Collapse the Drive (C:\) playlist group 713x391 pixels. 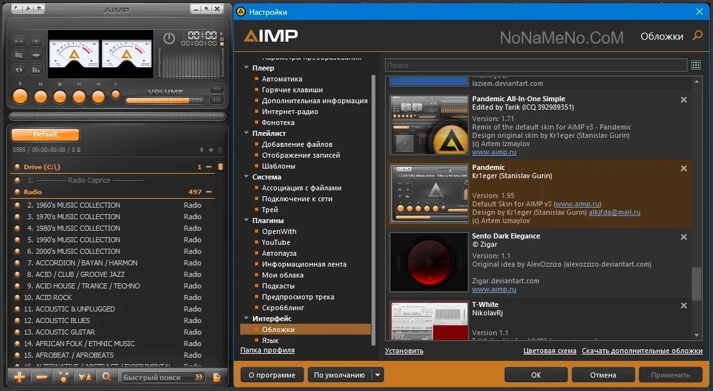(x=209, y=167)
